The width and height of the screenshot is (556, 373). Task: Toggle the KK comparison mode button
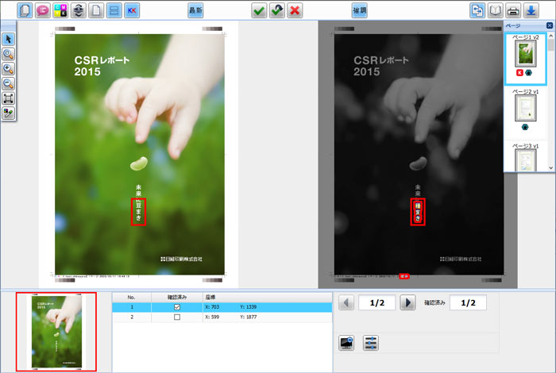[x=132, y=10]
